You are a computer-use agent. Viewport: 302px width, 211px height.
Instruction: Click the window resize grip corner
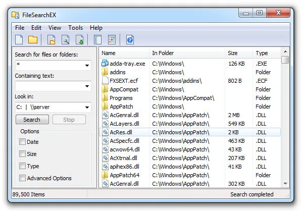(287, 195)
